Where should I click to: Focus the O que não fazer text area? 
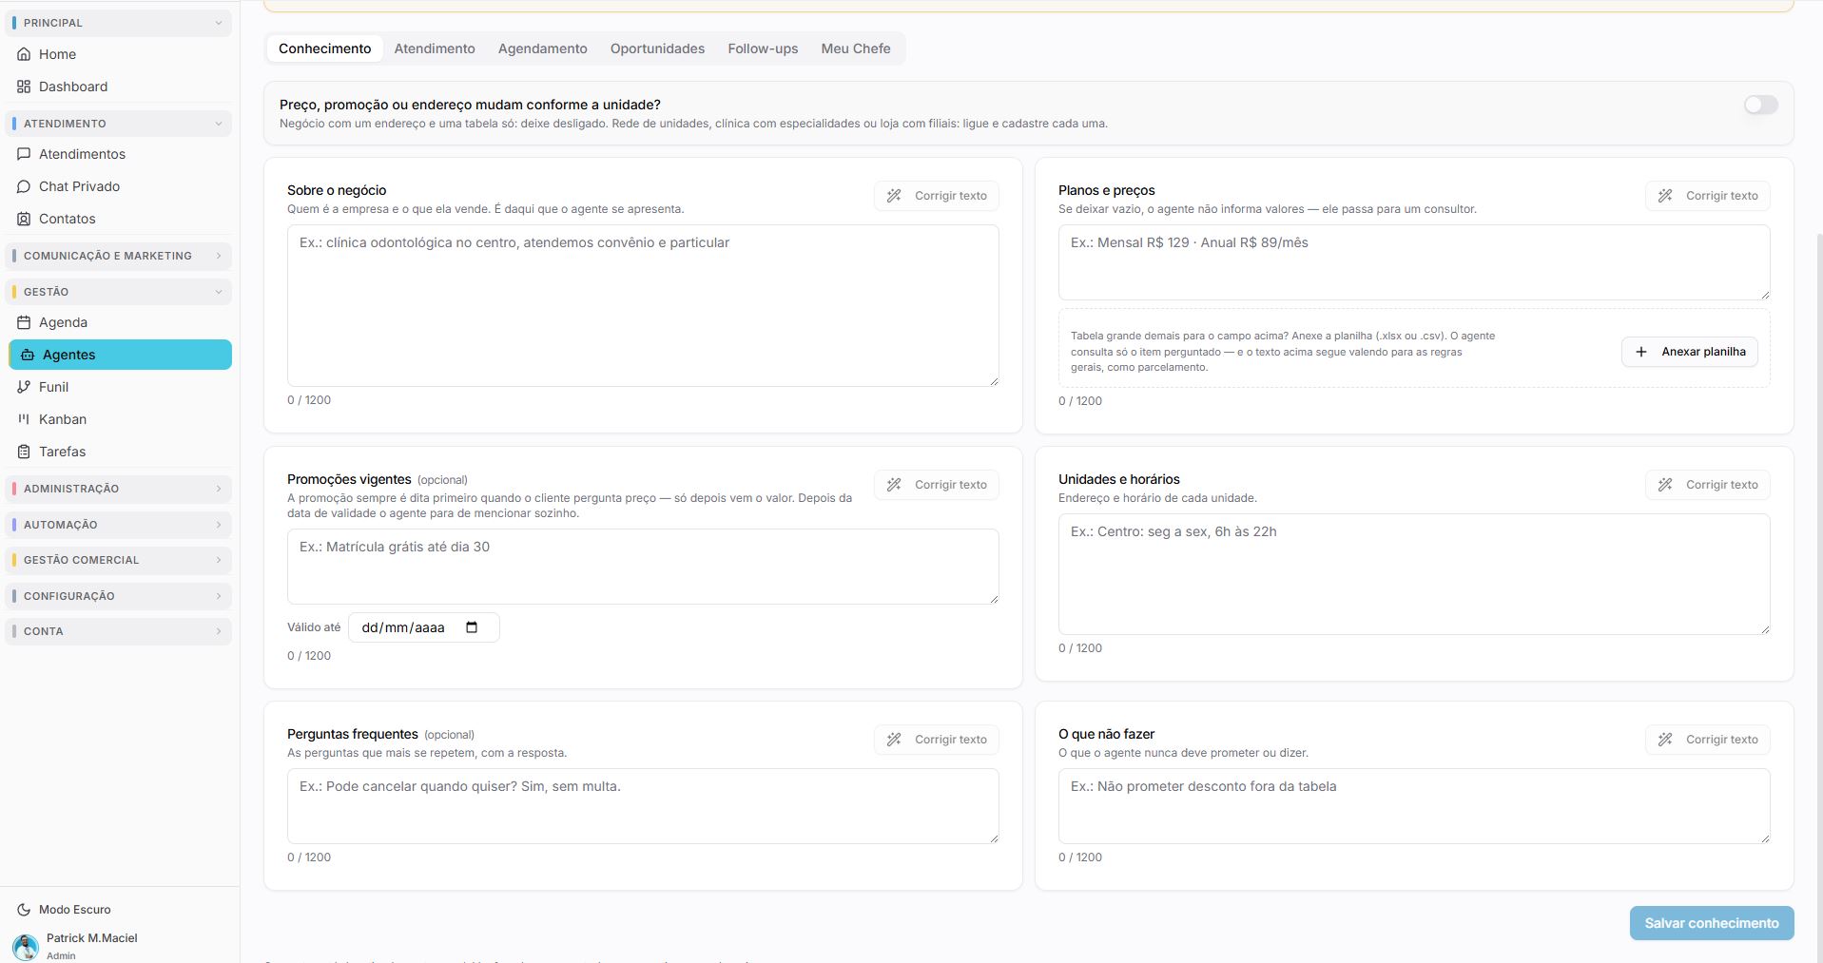1414,806
